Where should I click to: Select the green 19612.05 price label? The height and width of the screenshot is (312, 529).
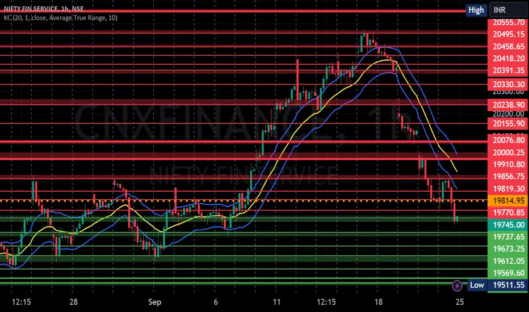pos(508,261)
